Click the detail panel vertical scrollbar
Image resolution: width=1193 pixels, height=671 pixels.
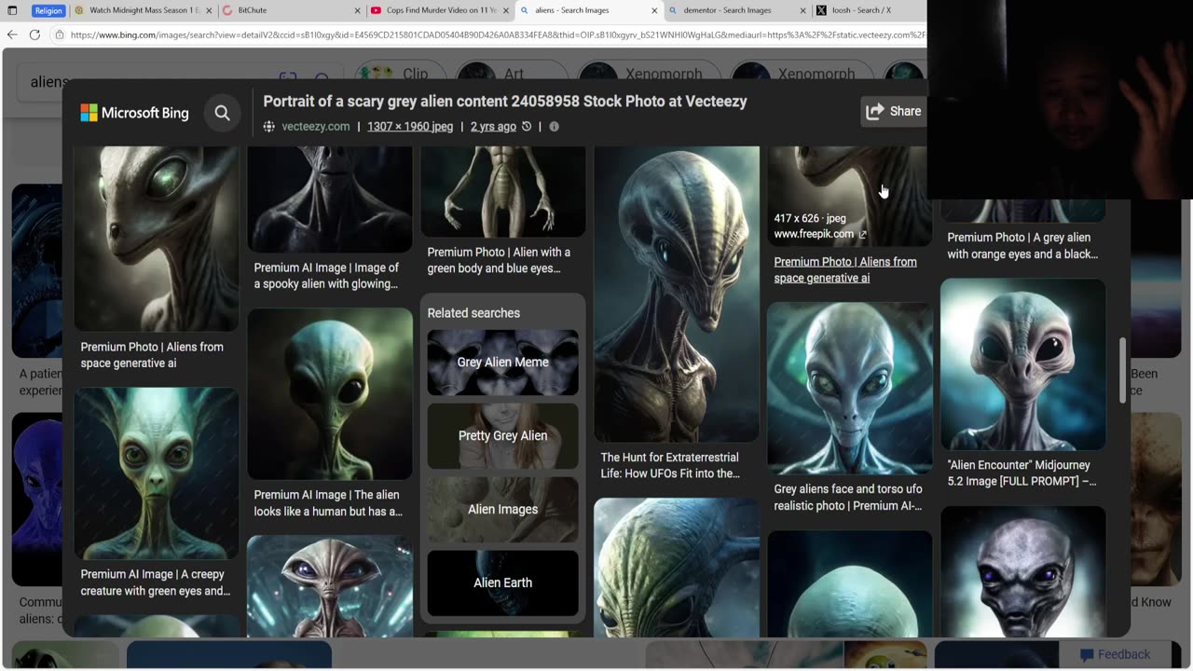click(x=1122, y=370)
